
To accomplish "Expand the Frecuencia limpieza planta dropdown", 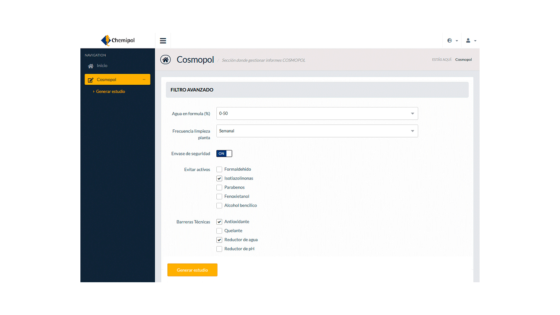I will (x=317, y=131).
